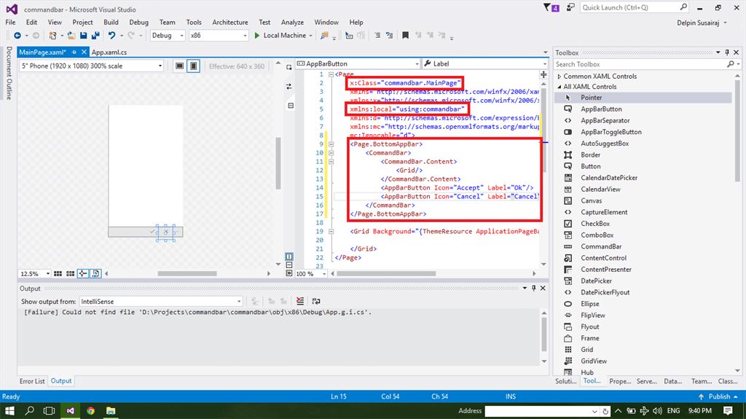The image size is (746, 419).
Task: Click the Save All toolbar icon
Action: pyautogui.click(x=95, y=35)
